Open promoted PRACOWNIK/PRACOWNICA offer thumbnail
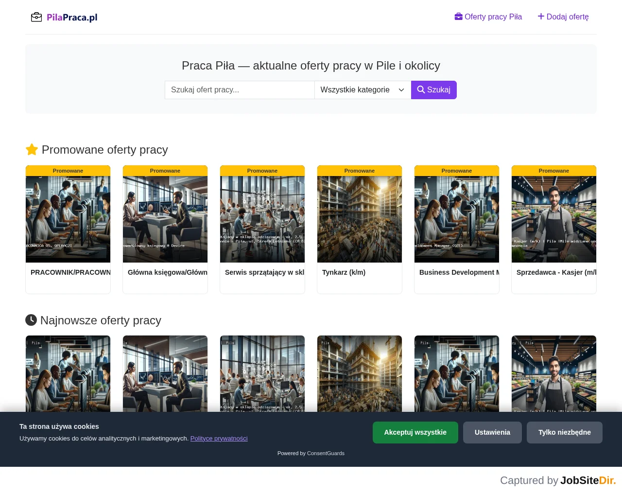The height and width of the screenshot is (495, 622). click(x=68, y=219)
